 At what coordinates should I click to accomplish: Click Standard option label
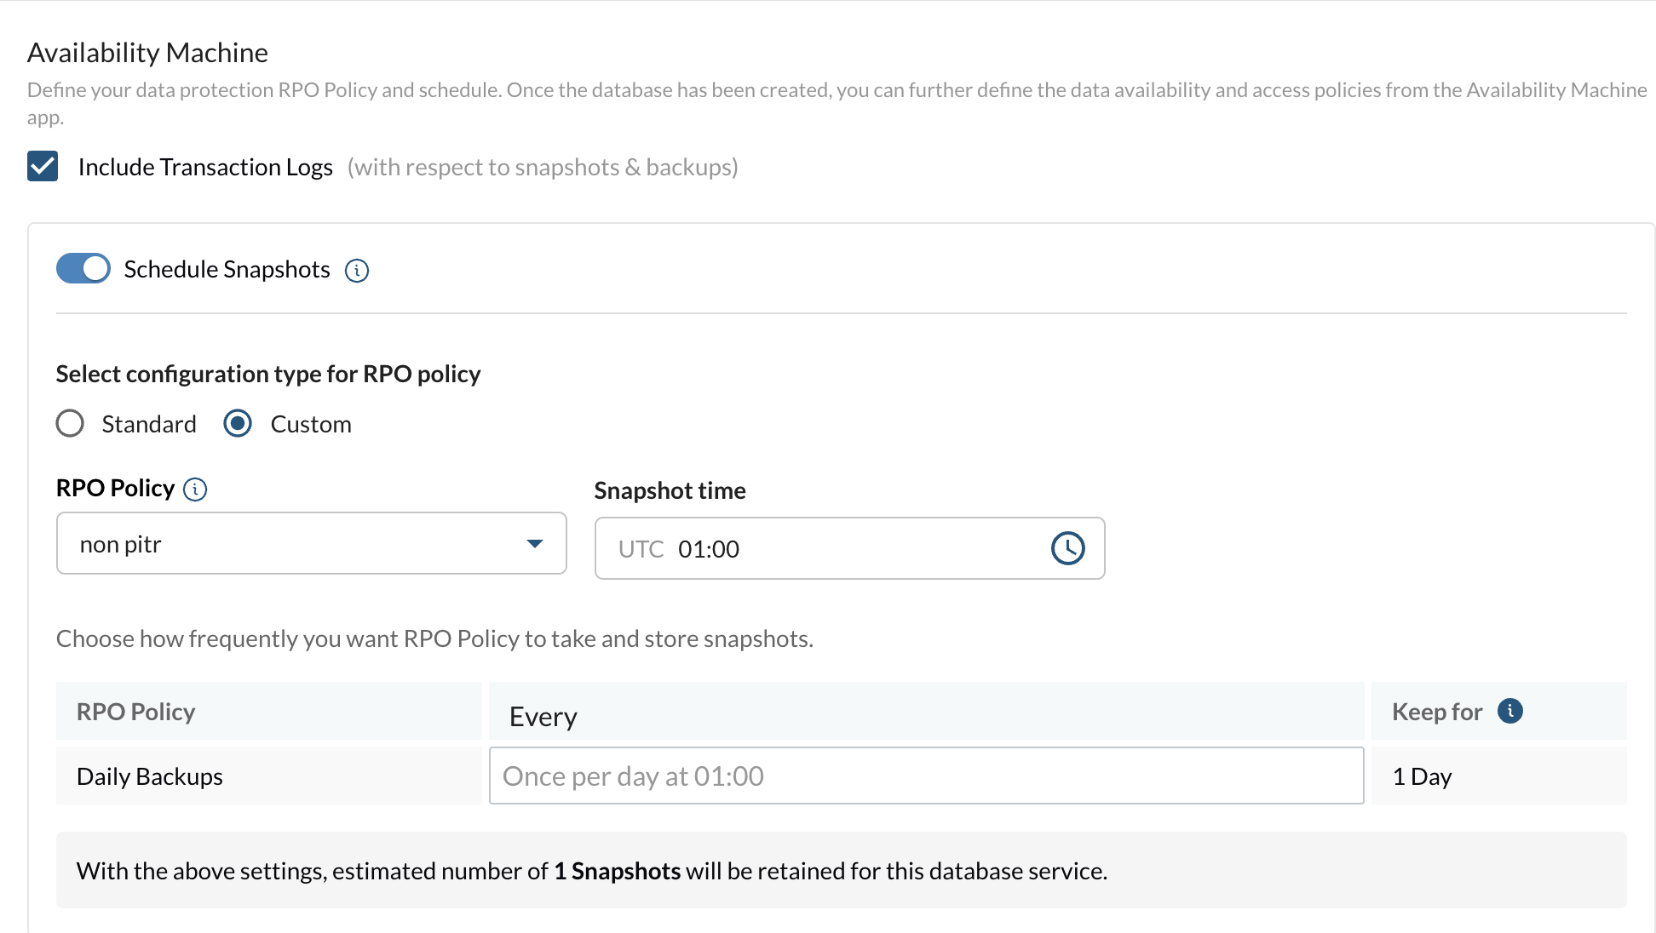pos(149,424)
